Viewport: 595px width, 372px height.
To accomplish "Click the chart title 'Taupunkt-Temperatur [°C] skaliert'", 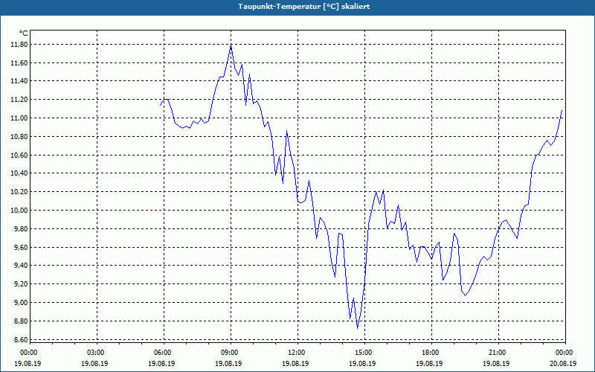I will 304,7.
